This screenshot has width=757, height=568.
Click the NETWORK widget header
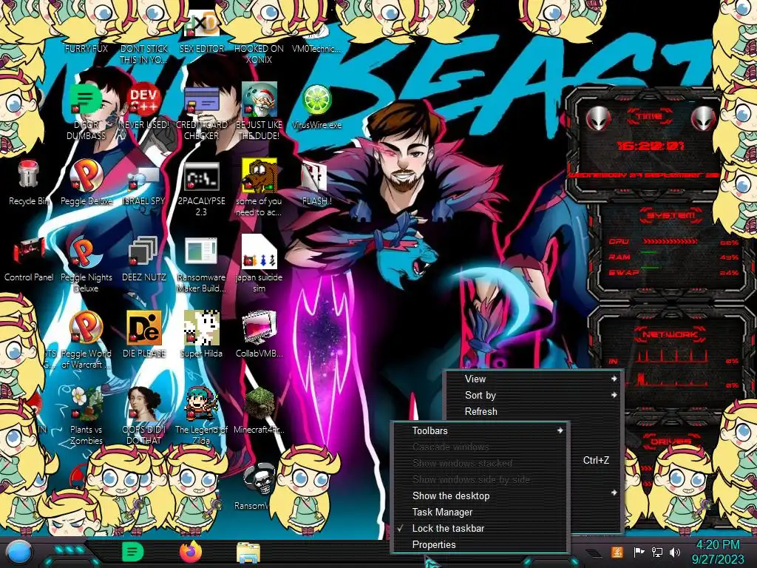(x=670, y=334)
